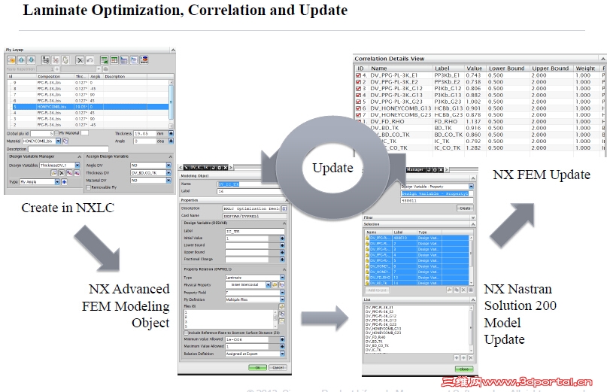The image size is (607, 392).
Task: Click the delete ply X icon in Ply Layup toolbar
Action: point(80,60)
